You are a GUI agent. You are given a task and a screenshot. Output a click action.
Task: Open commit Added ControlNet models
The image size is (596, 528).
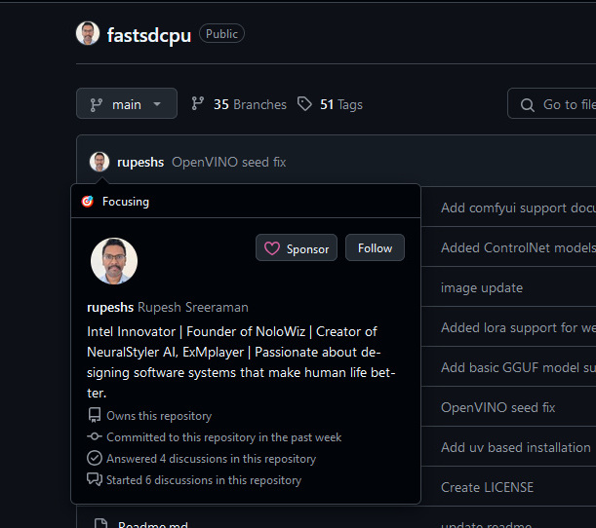tap(518, 247)
